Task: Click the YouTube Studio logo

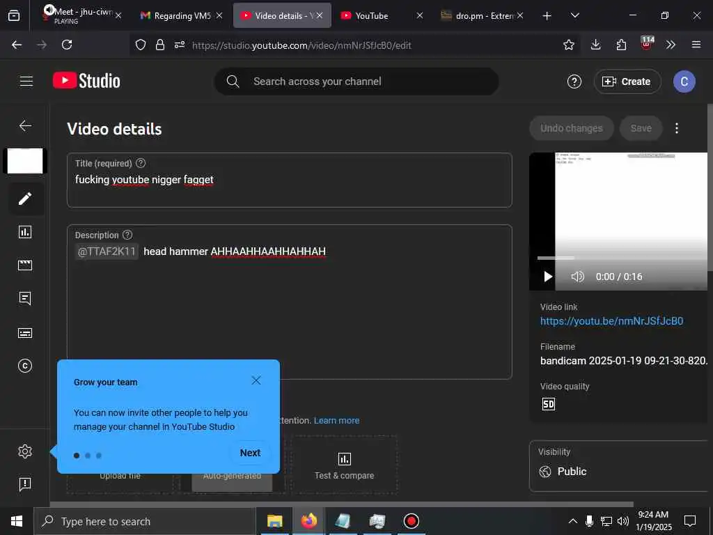Action: click(x=86, y=81)
